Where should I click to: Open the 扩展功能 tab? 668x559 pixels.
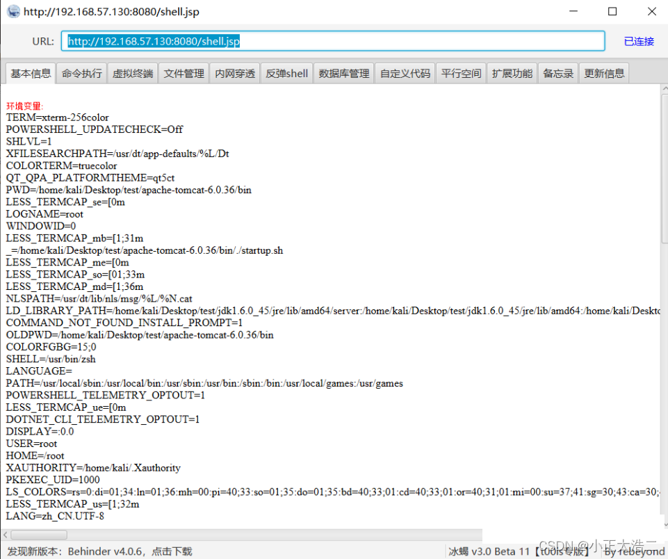click(x=512, y=72)
